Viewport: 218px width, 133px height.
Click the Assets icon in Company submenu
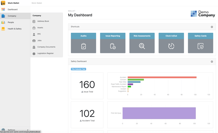34,28
